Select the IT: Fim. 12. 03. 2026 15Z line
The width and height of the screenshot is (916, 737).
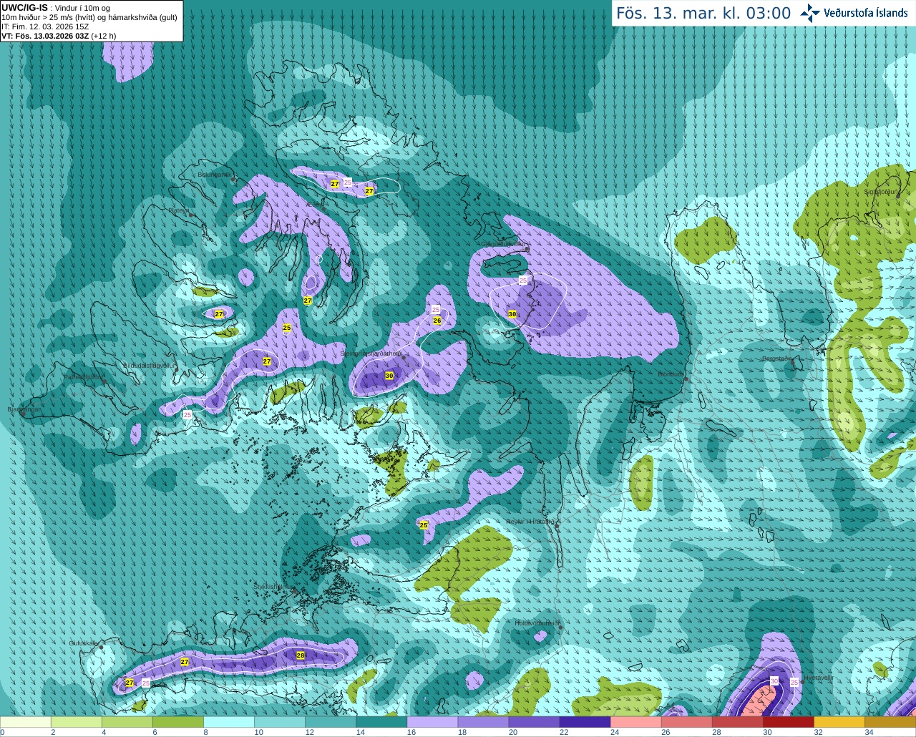45,26
